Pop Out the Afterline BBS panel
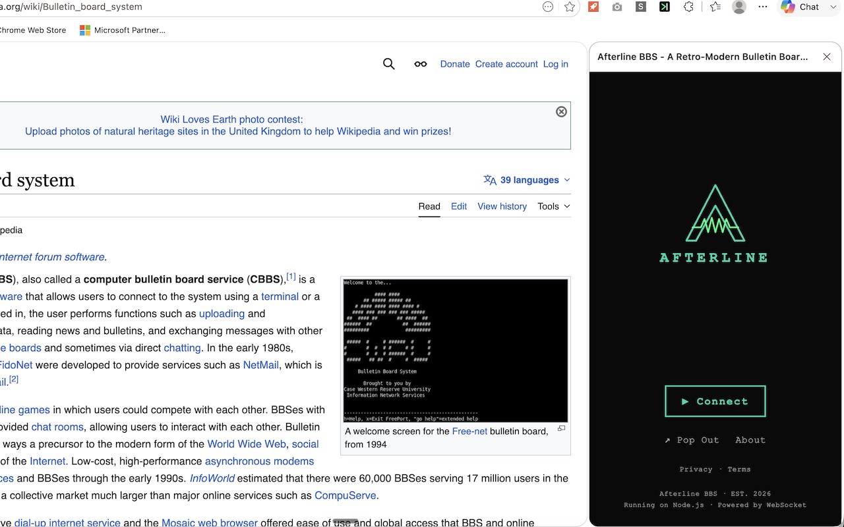 692,440
